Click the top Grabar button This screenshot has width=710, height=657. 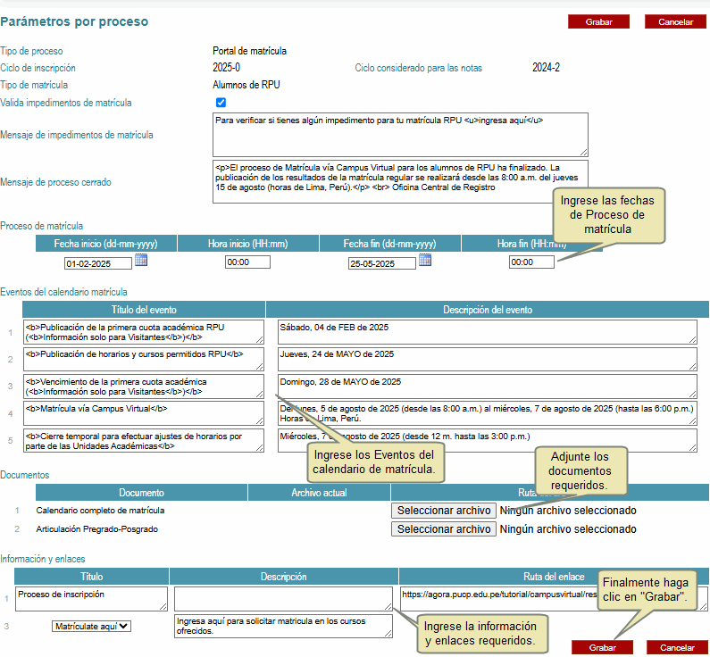(598, 21)
